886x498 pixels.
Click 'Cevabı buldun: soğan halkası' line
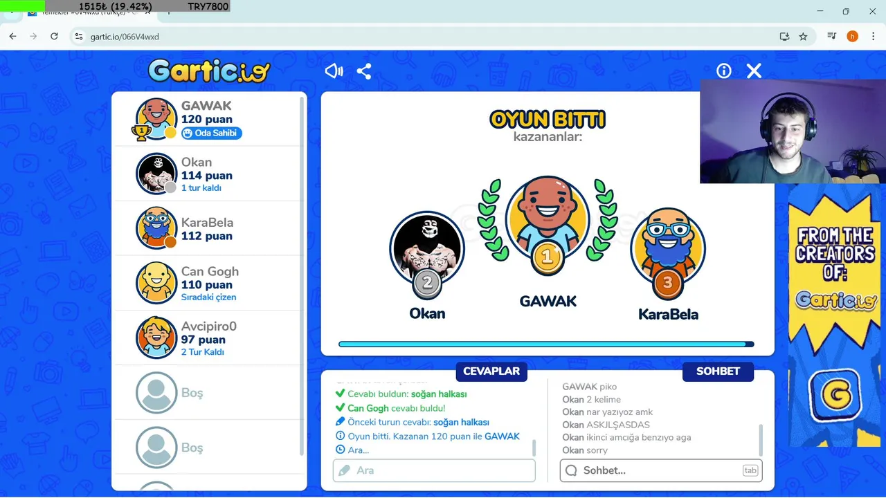point(401,394)
